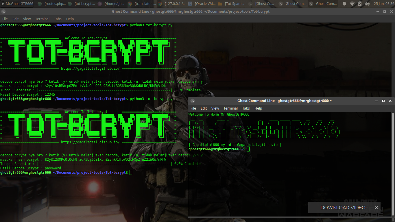Click the cursor at the small terminal ~$ prompt

pos(248,149)
